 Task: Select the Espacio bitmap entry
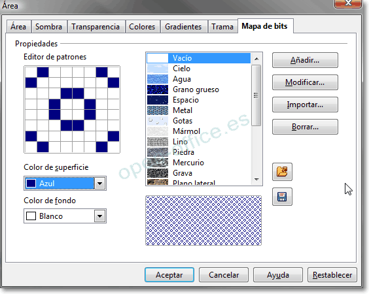point(199,100)
